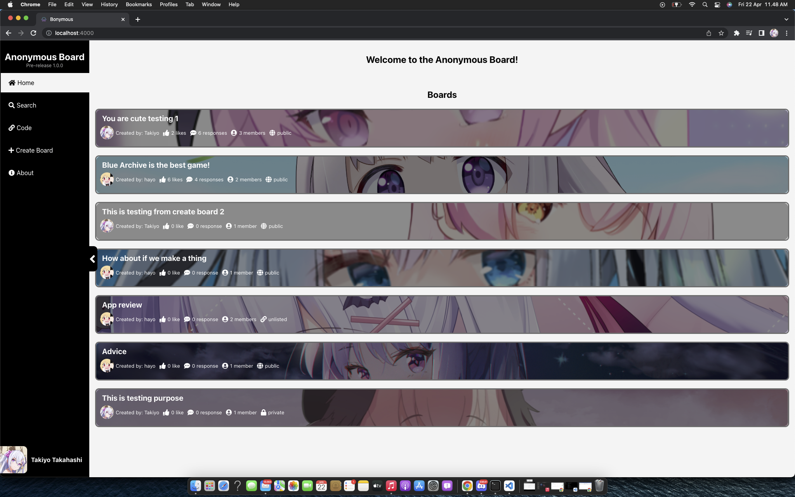Screen dimensions: 795x497
Task: Click padlock icon on This is testing purpose
Action: click(x=264, y=412)
